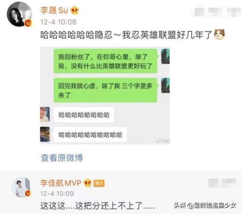Open the 查看原微博 link
The width and height of the screenshot is (242, 214).
[62, 158]
